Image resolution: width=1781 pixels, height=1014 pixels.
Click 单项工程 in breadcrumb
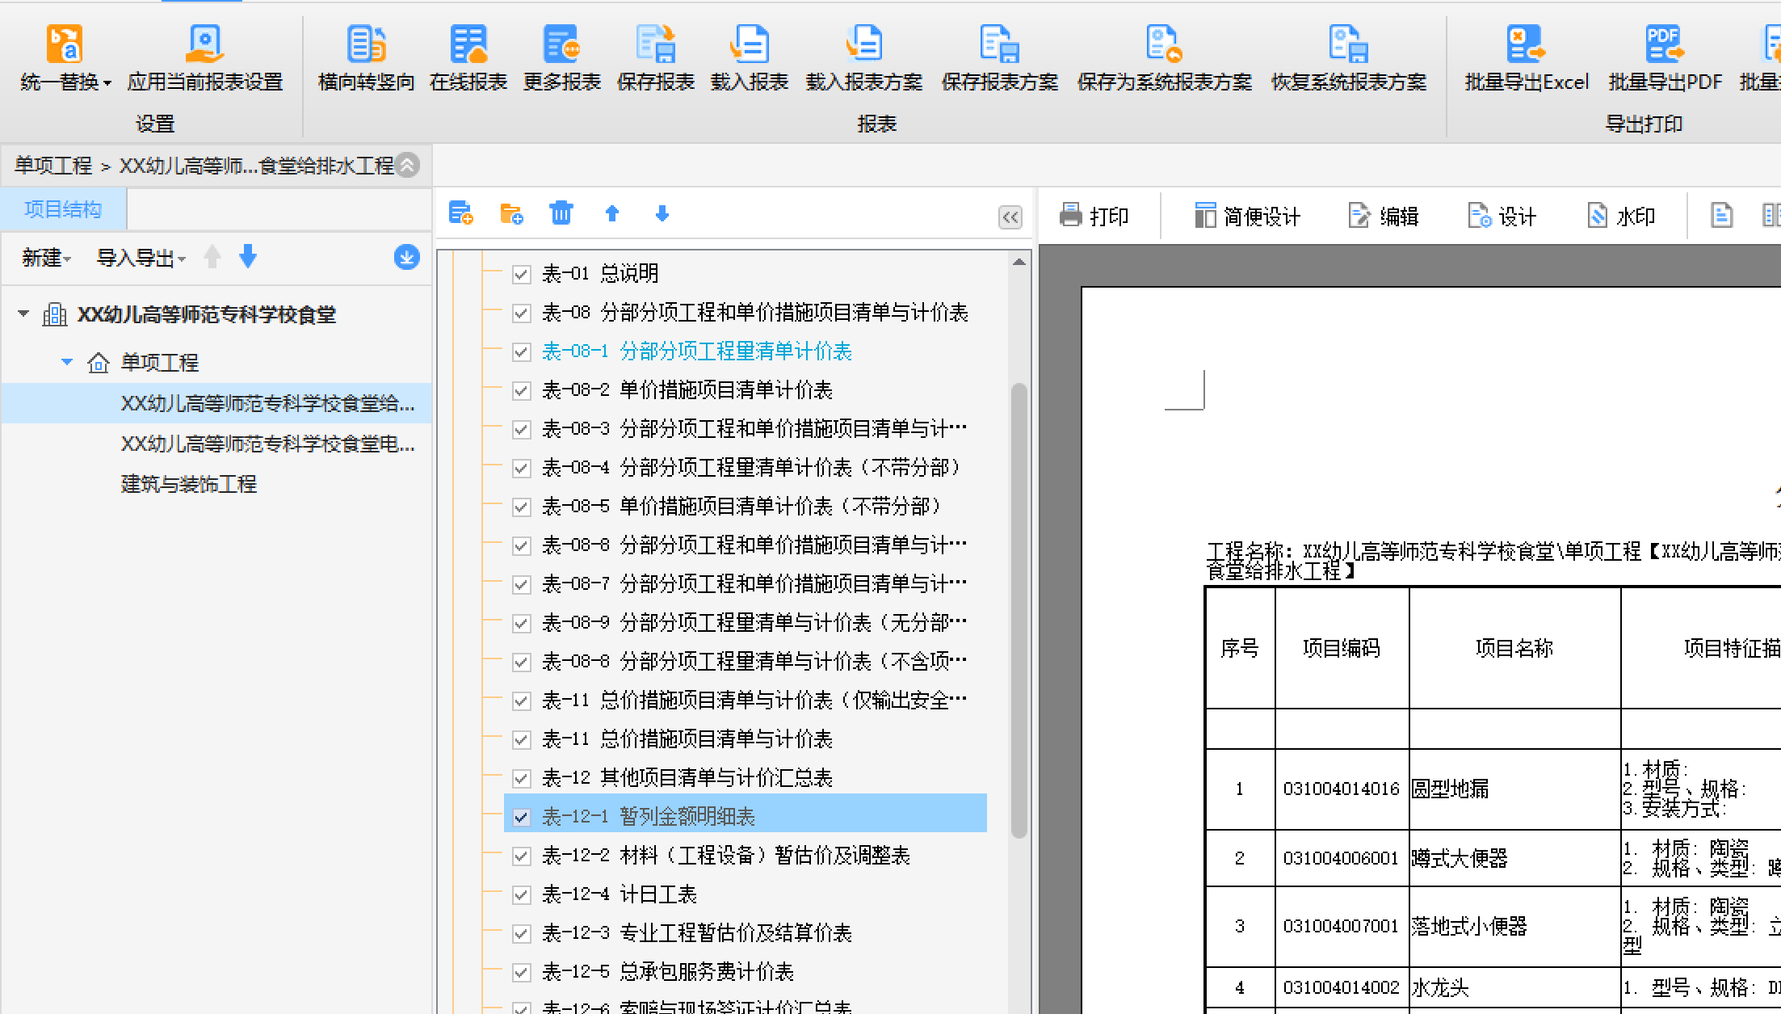53,166
